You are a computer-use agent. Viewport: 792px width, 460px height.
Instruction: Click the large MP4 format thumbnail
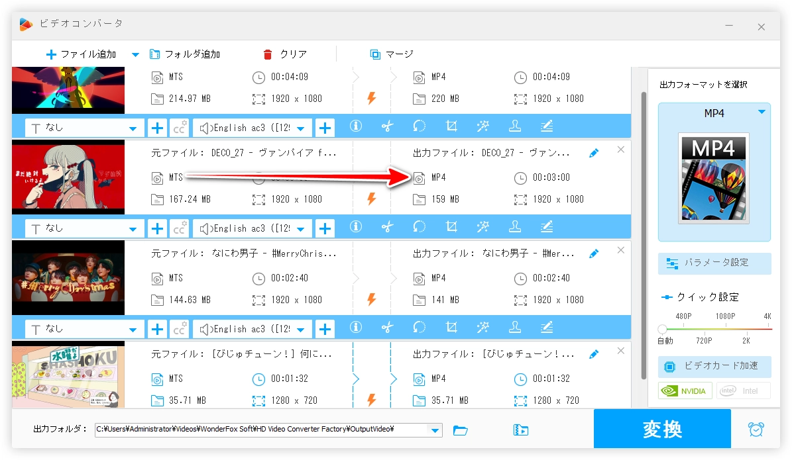pyautogui.click(x=714, y=178)
